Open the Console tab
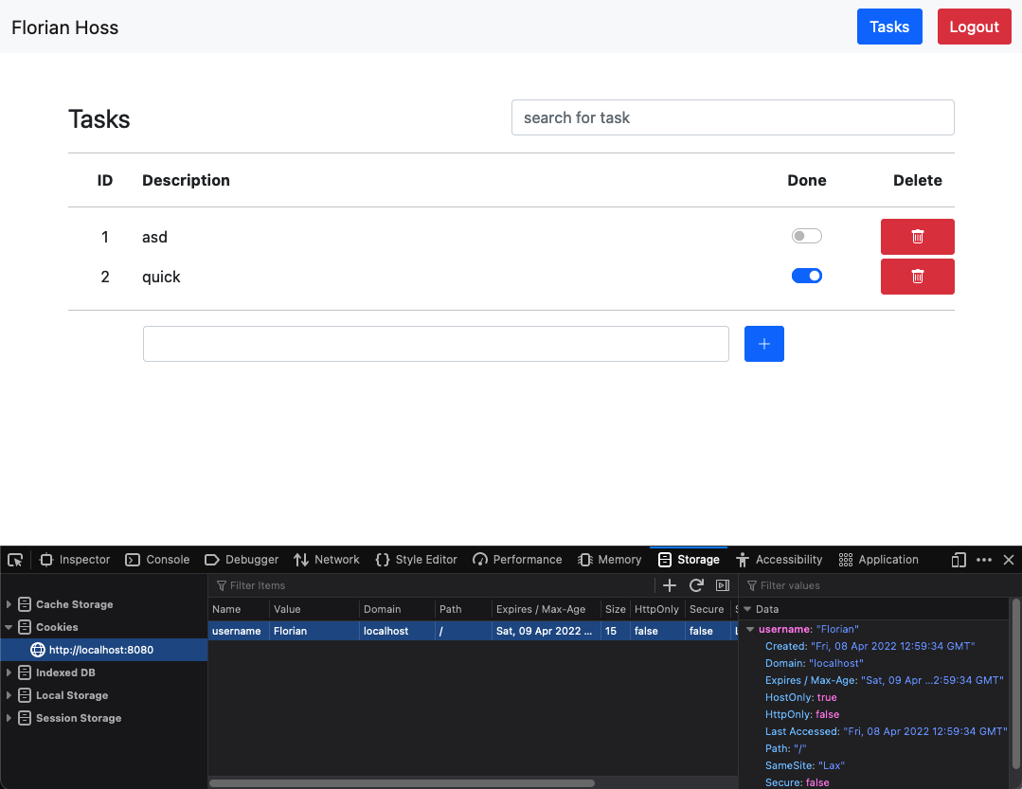The width and height of the screenshot is (1022, 789). pos(157,560)
